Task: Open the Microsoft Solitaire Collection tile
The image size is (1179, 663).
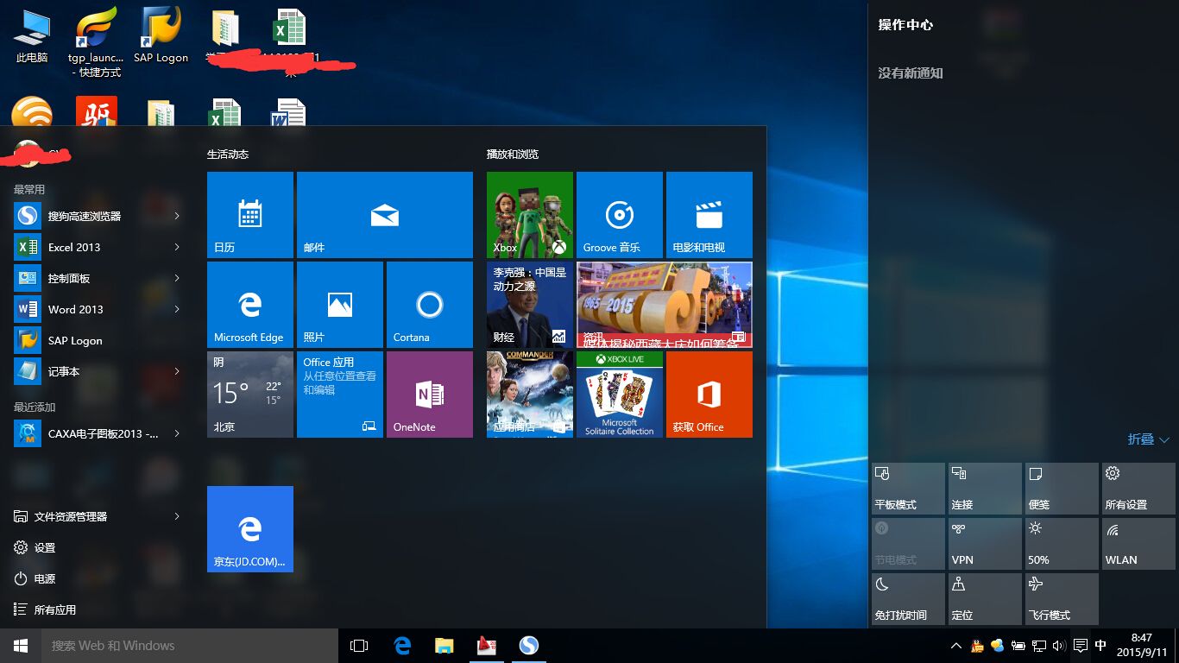Action: tap(620, 395)
